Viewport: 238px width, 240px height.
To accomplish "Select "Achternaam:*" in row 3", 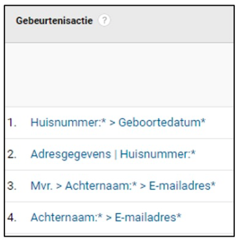I will 101,186.
